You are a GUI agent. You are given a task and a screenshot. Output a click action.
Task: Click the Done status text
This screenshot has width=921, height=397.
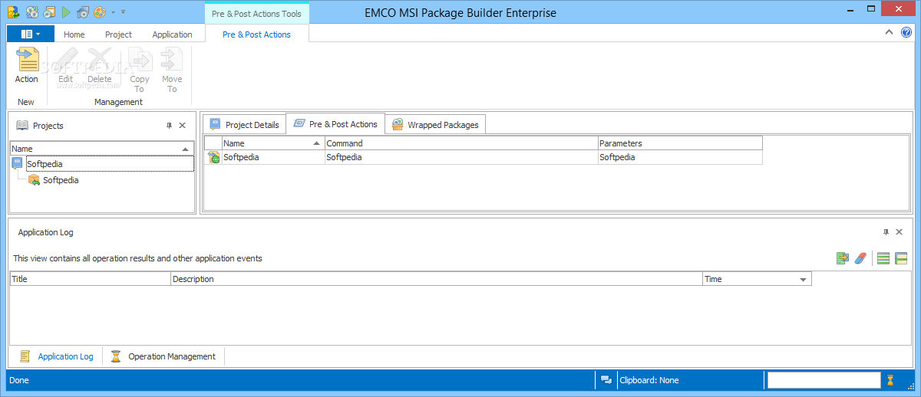[20, 380]
